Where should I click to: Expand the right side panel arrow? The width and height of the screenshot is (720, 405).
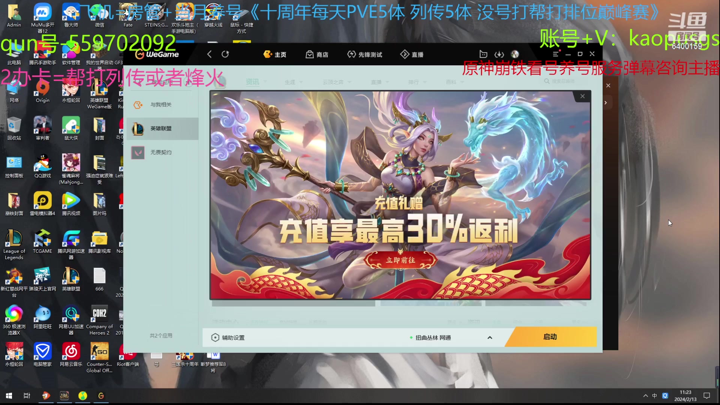tap(606, 103)
